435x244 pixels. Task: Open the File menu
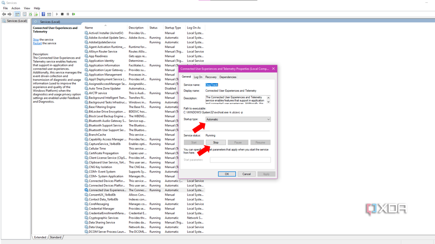[5, 8]
